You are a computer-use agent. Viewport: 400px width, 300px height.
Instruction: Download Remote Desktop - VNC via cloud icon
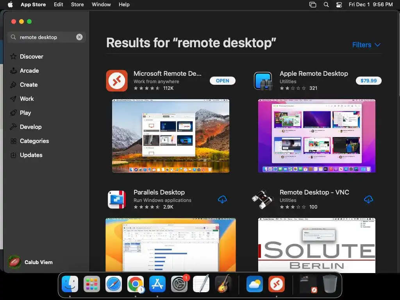click(x=368, y=200)
